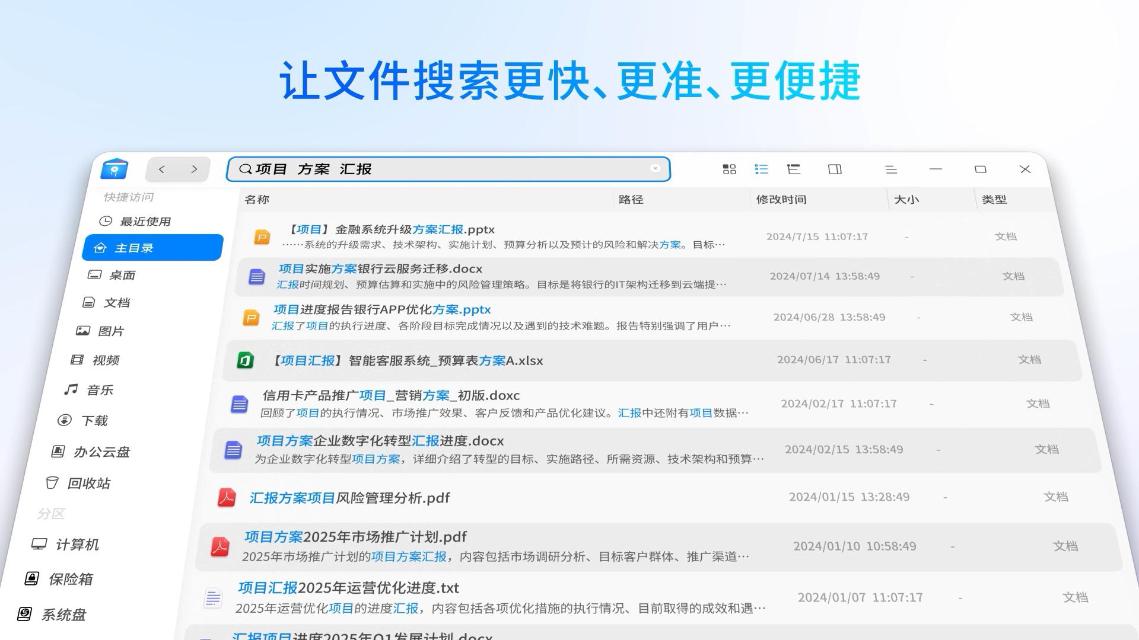The width and height of the screenshot is (1139, 640).
Task: Open Recent (最近使用) in sidebar
Action: coord(145,222)
